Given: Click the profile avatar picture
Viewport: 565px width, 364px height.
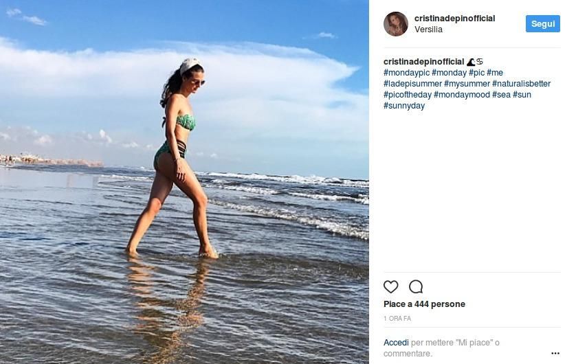Looking at the screenshot, I should (396, 24).
